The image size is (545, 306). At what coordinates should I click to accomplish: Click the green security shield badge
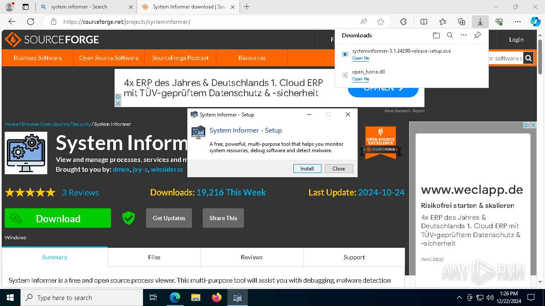point(128,218)
